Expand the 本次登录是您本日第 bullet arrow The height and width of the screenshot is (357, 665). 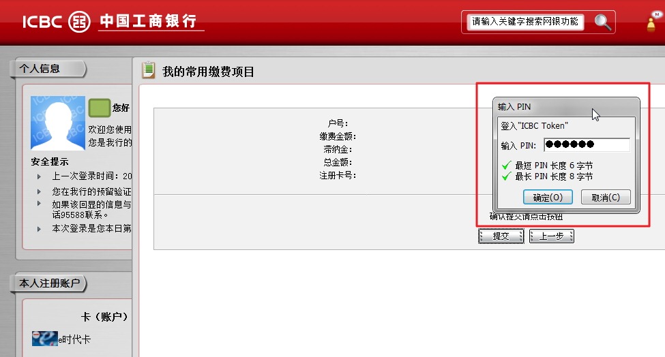point(39,229)
